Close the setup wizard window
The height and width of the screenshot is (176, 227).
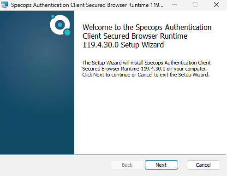pyautogui.click(x=216, y=5)
